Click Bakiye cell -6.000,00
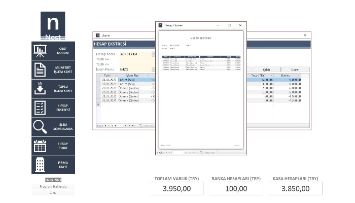 (288, 88)
